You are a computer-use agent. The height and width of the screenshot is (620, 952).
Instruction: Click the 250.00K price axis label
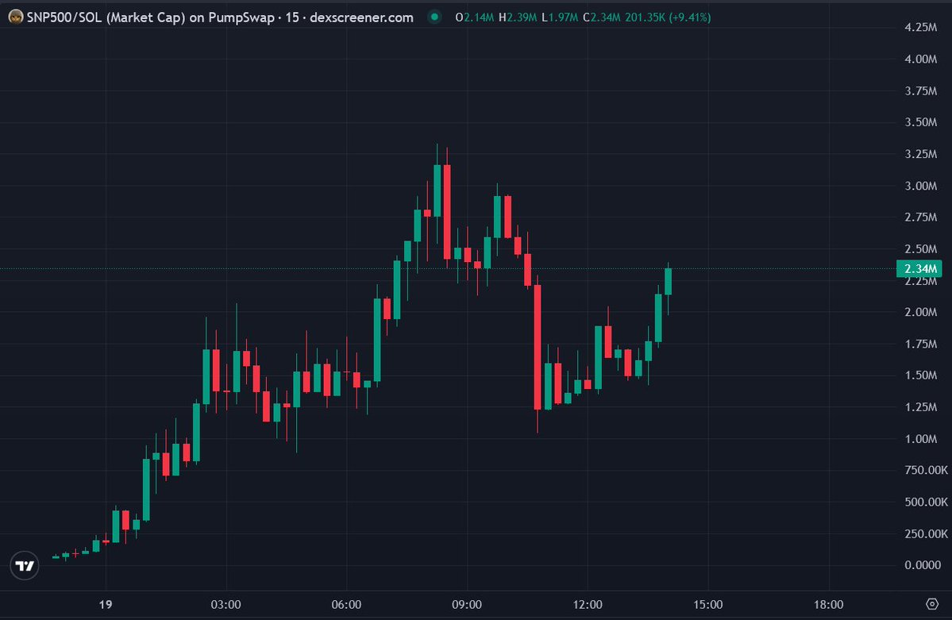click(926, 533)
